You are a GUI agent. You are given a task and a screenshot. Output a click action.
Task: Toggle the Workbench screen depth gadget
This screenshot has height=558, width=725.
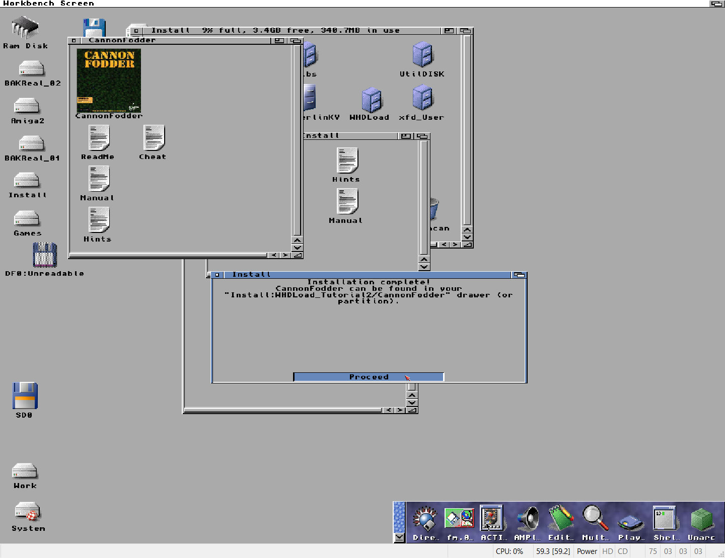pos(717,4)
